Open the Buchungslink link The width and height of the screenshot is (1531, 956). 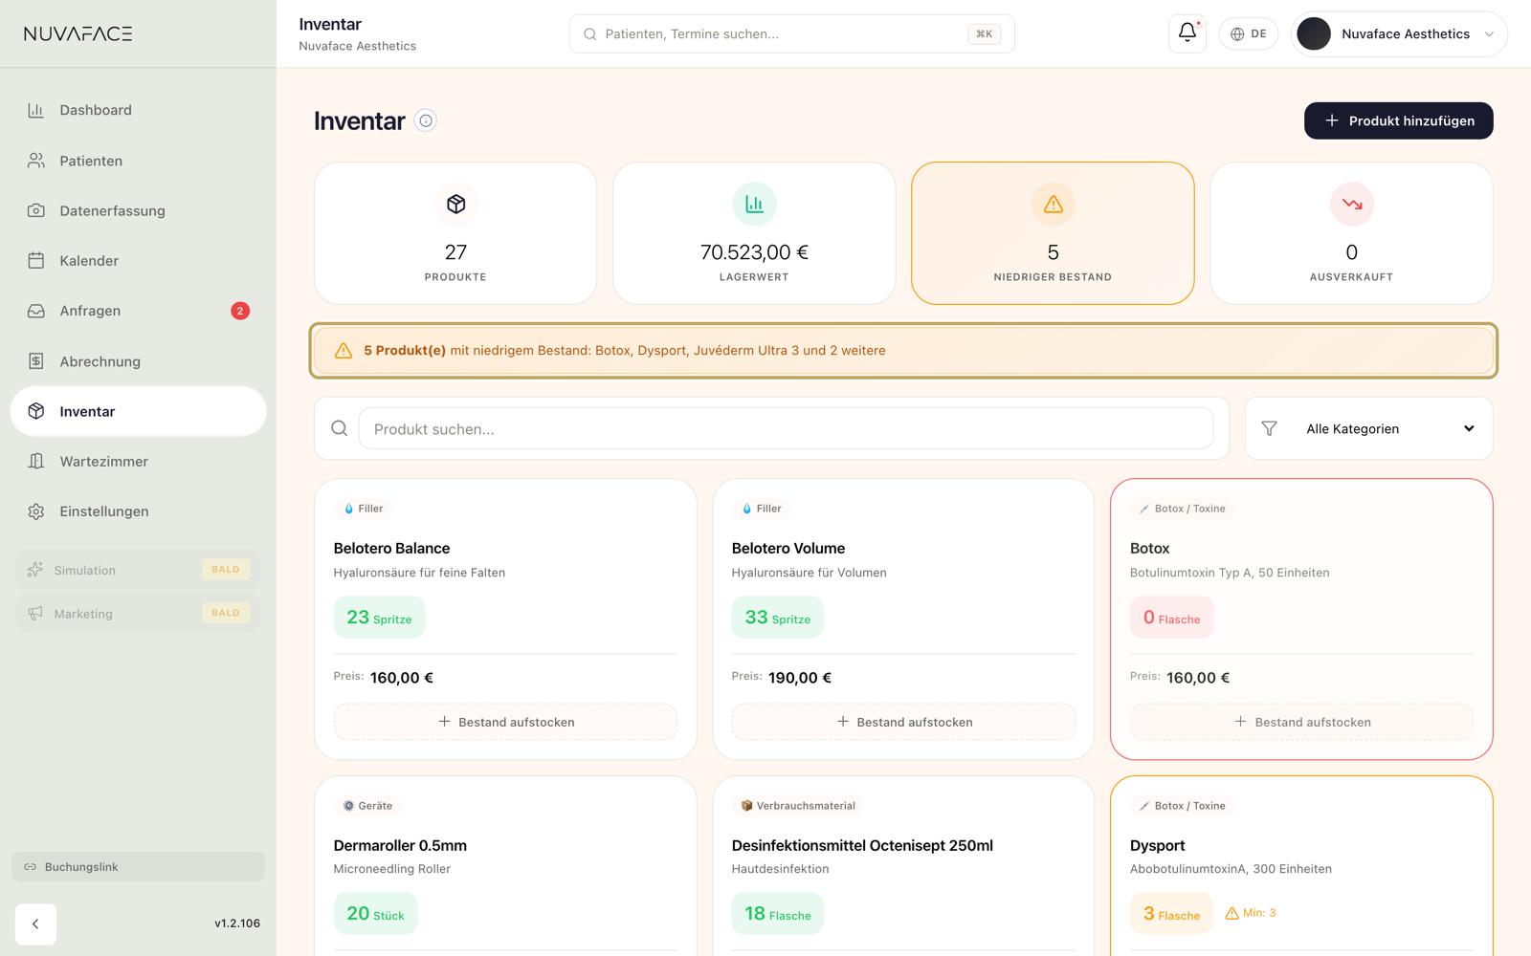click(138, 866)
